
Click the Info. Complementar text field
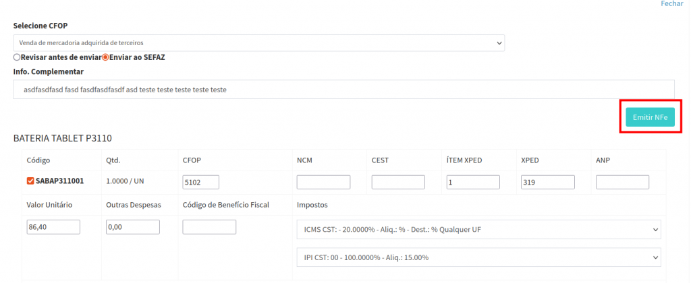click(343, 89)
